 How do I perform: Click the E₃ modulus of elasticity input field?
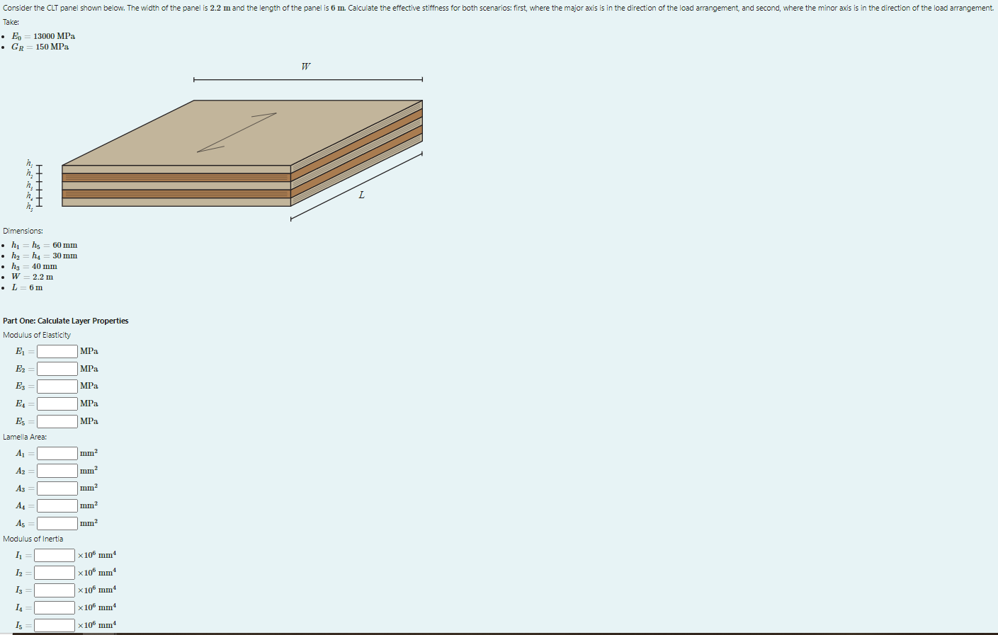tap(57, 386)
